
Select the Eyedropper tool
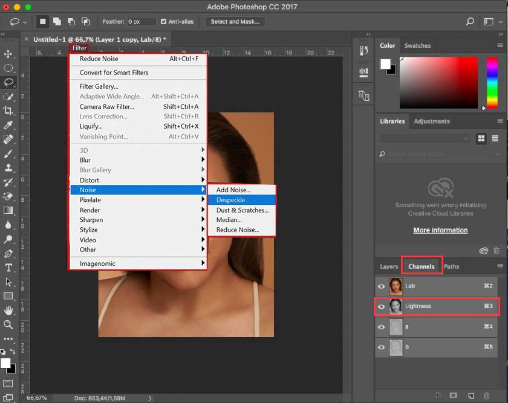(8, 125)
